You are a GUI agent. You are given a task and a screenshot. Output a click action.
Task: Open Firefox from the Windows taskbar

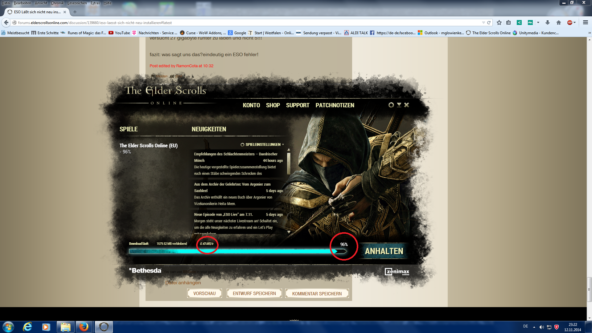coord(84,327)
